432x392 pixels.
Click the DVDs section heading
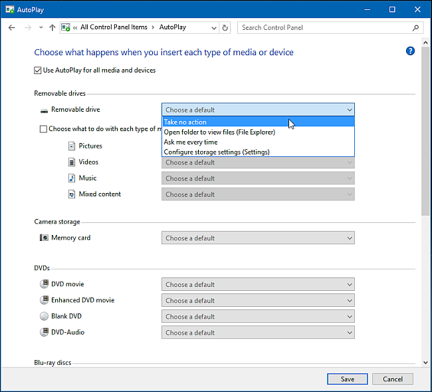tap(42, 268)
